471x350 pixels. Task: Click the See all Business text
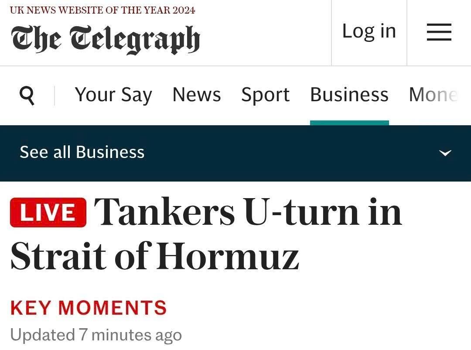82,152
